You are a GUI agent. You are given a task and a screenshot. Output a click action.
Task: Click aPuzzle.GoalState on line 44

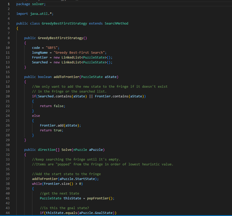(x=94, y=213)
